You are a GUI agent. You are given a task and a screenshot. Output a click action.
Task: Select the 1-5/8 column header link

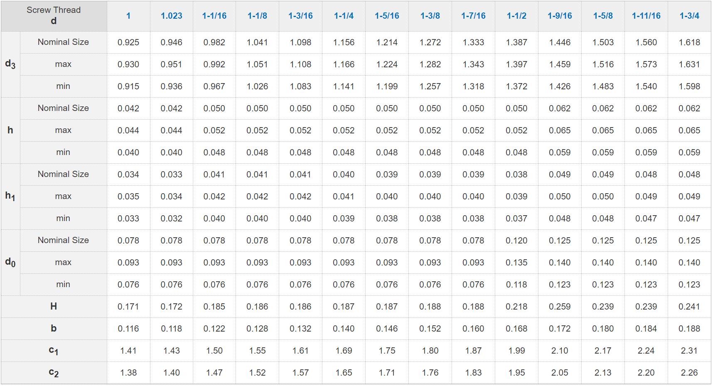tap(603, 16)
